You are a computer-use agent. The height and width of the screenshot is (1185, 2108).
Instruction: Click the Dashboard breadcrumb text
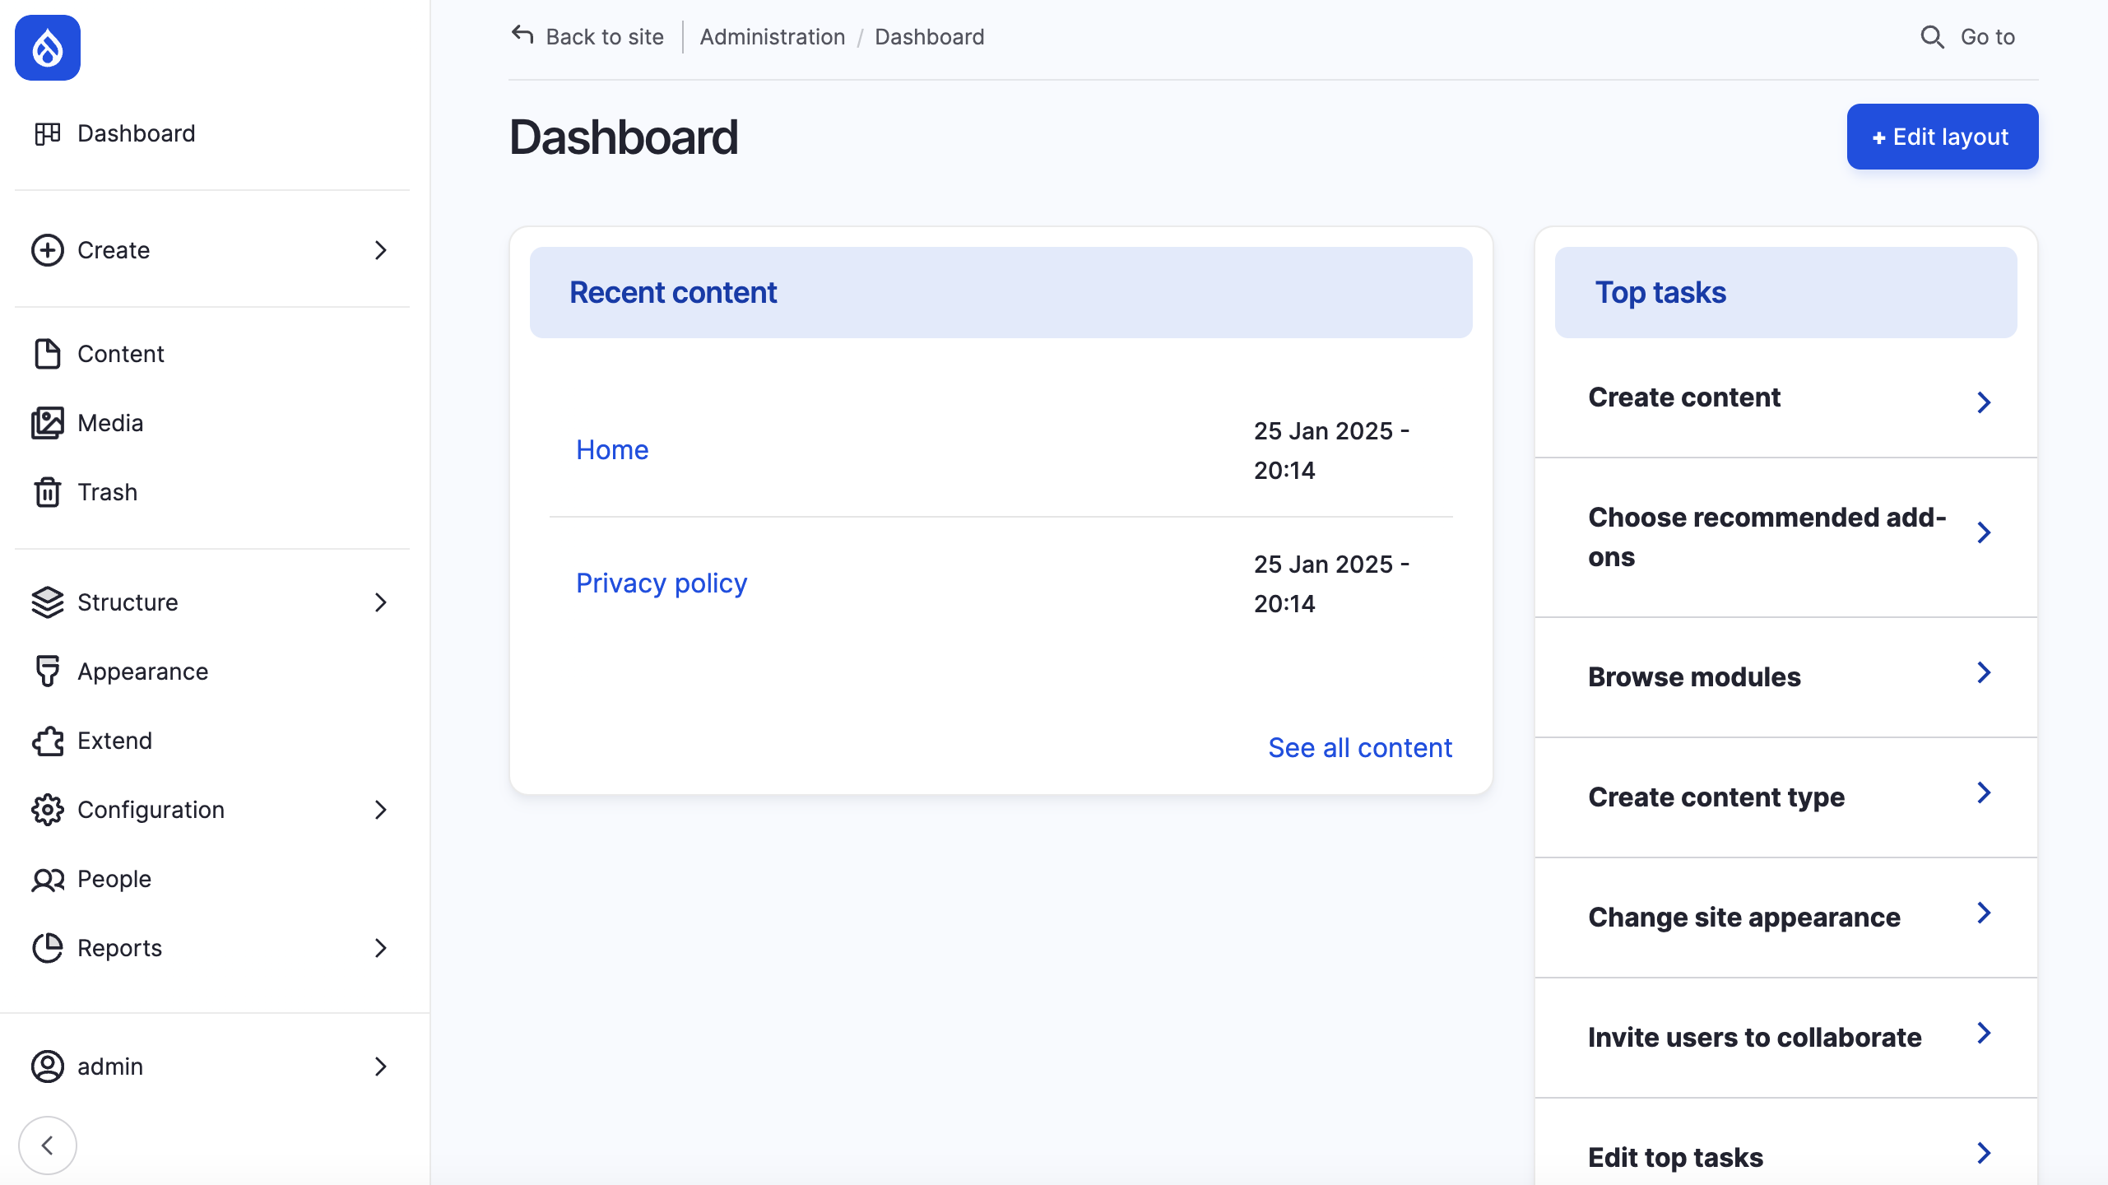point(930,37)
